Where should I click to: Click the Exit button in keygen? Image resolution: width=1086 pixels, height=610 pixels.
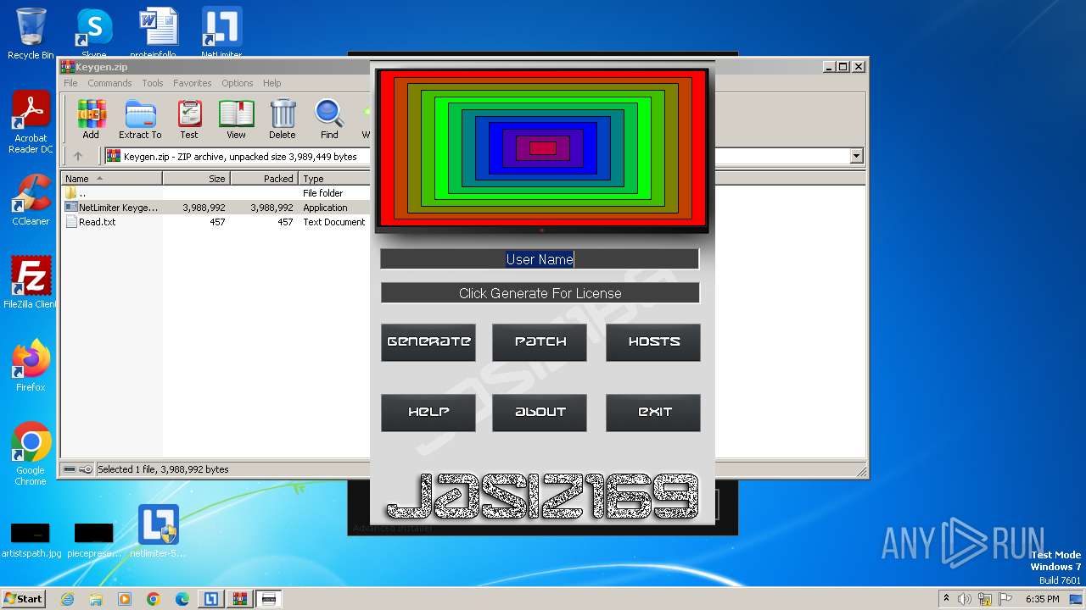tap(653, 413)
